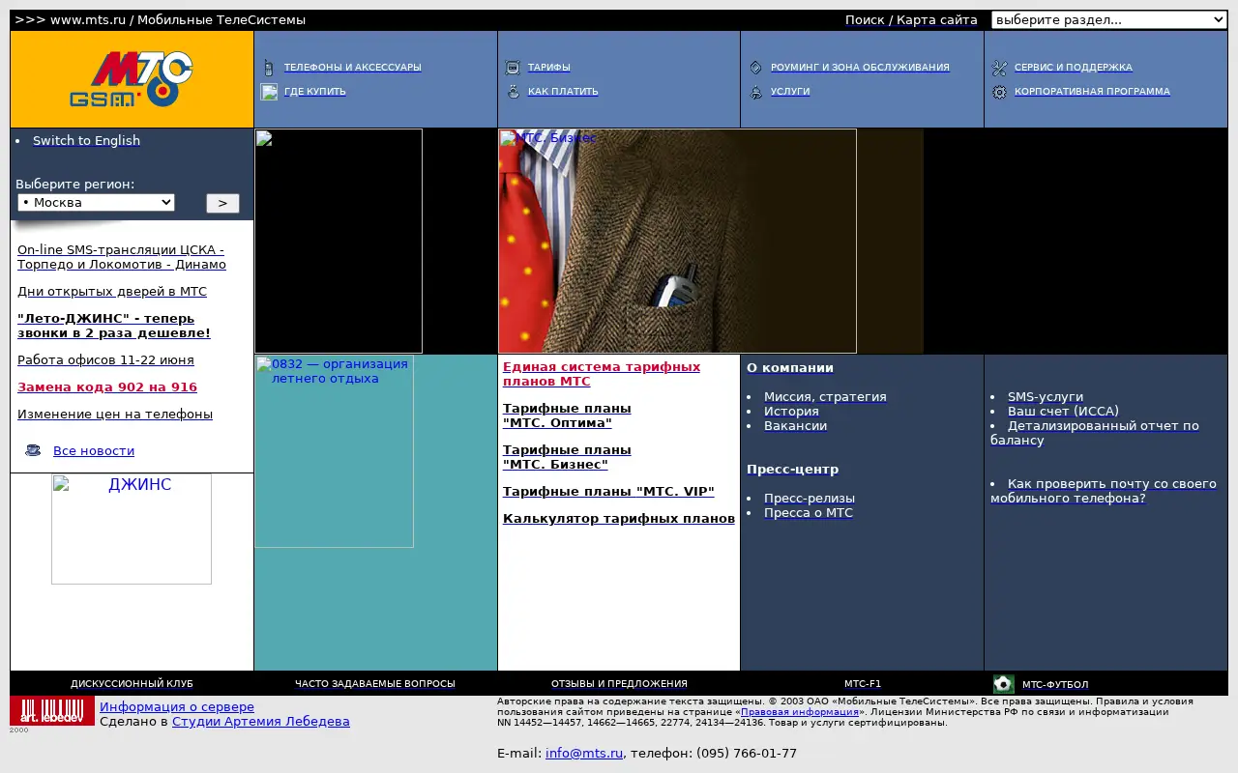Open Дискуссионный клуб footer link
The height and width of the screenshot is (773, 1238).
tap(132, 683)
